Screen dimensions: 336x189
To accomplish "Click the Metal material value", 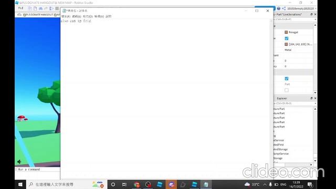I will [288, 50].
